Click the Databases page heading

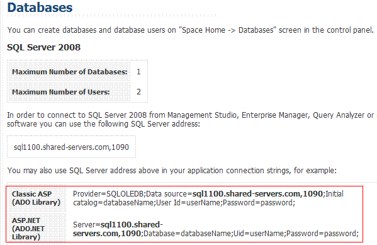40,8
